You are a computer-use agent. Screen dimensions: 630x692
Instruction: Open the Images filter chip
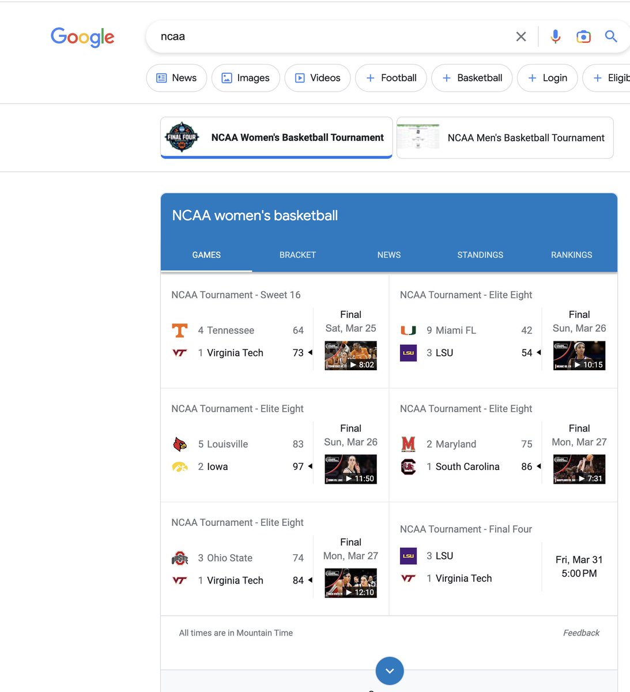click(246, 78)
